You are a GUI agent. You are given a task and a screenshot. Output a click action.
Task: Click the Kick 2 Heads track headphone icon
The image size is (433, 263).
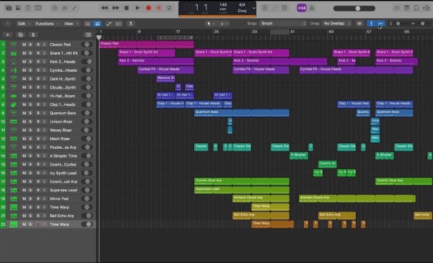[x=14, y=62]
